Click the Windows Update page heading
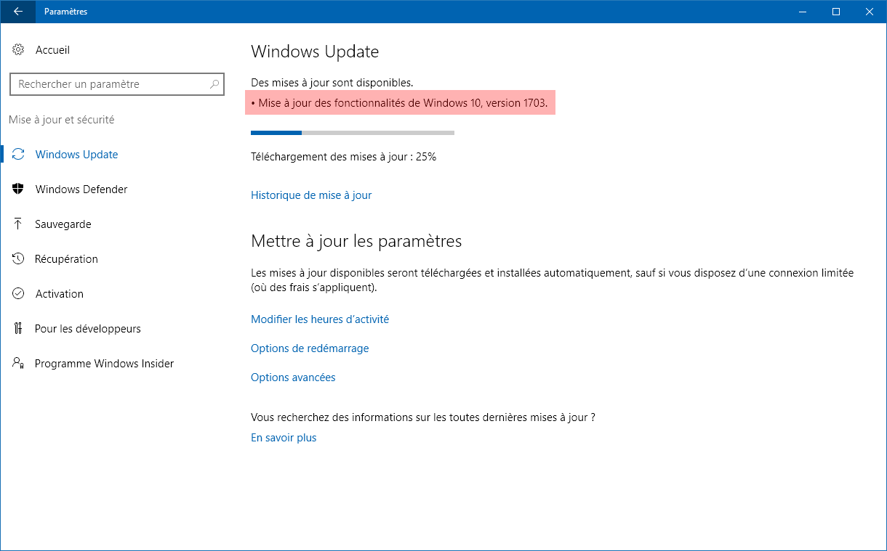 (x=315, y=52)
